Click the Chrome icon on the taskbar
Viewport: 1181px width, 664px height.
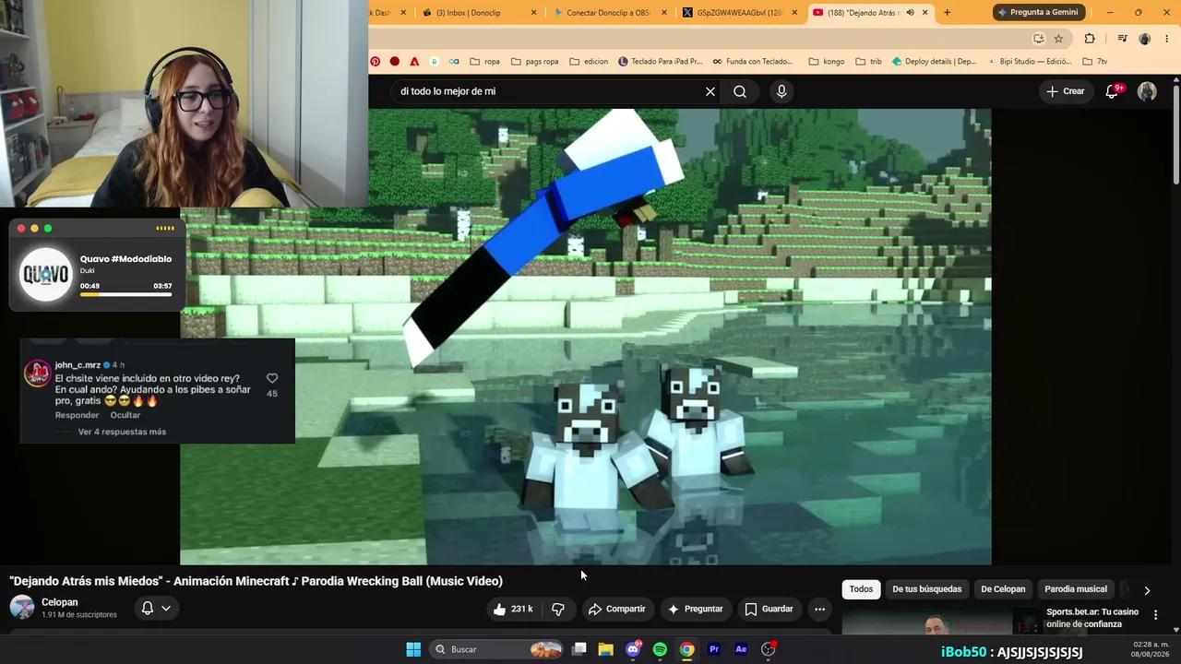click(x=687, y=649)
